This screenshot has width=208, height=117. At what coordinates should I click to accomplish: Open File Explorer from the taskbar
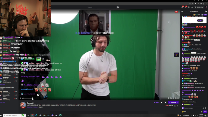[x=45, y=115]
